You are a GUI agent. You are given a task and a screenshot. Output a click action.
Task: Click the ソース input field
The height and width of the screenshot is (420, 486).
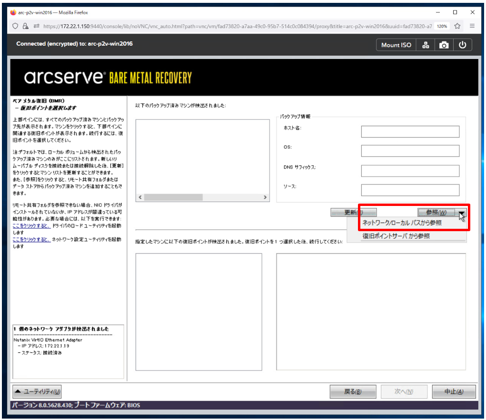point(410,190)
